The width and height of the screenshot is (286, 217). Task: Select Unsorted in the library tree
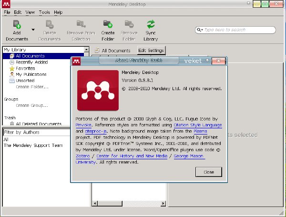tap(25, 81)
